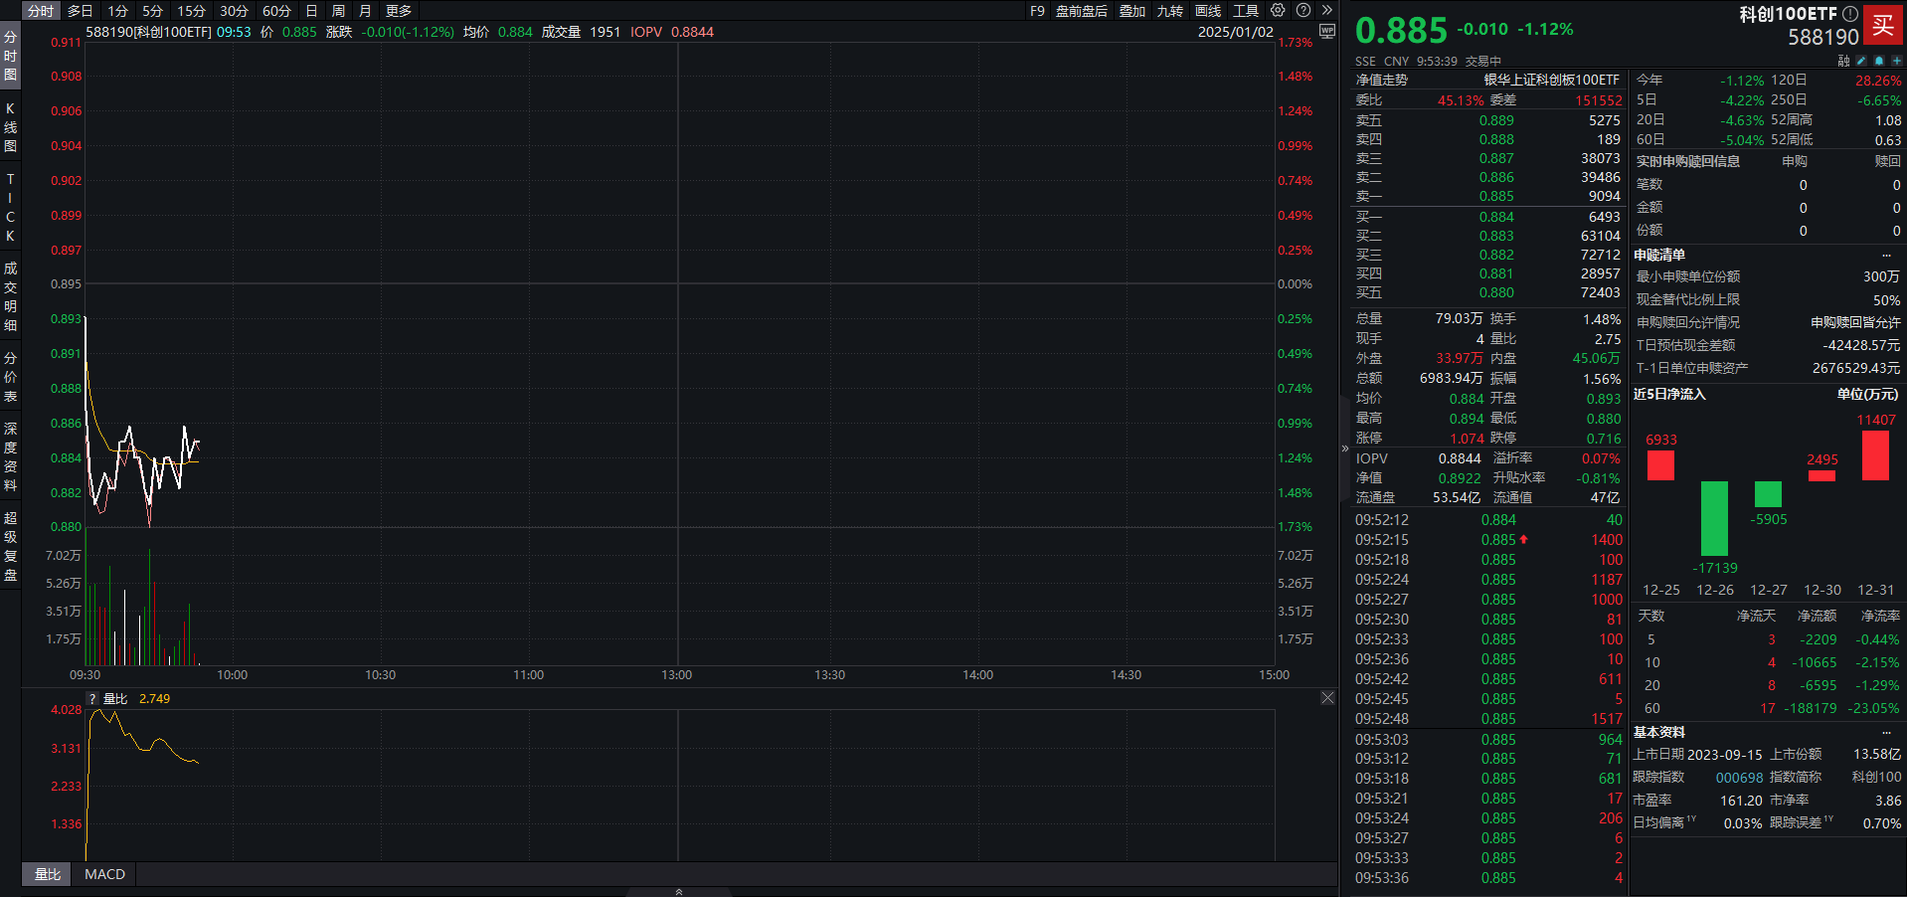Toggle the 盘前盘后 pre/post-market display
Image resolution: width=1907 pixels, height=897 pixels.
coord(1081,11)
